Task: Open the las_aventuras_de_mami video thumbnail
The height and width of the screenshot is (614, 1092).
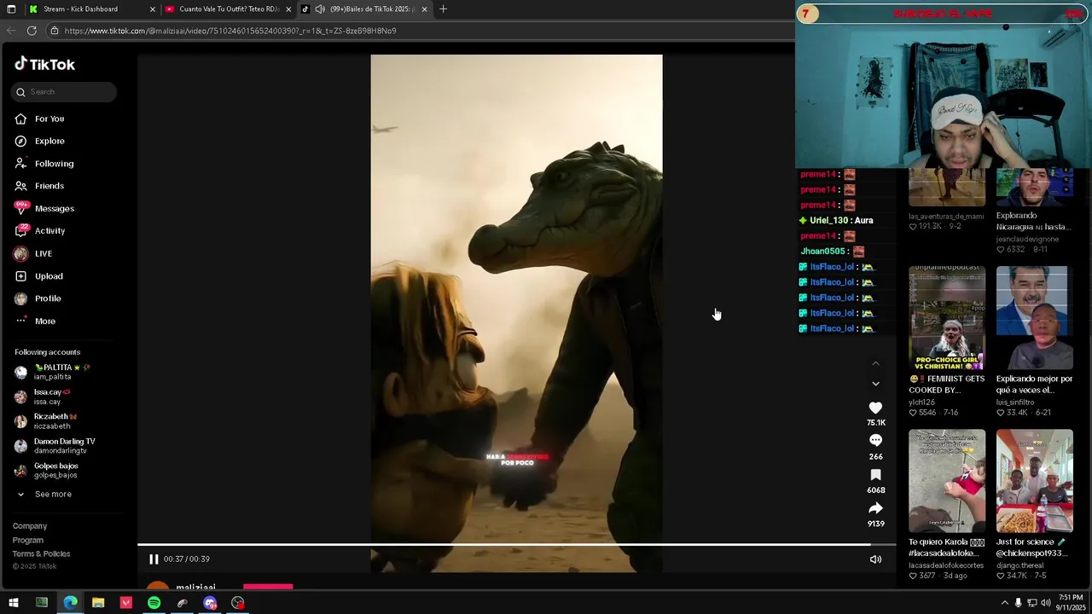Action: coord(947,188)
